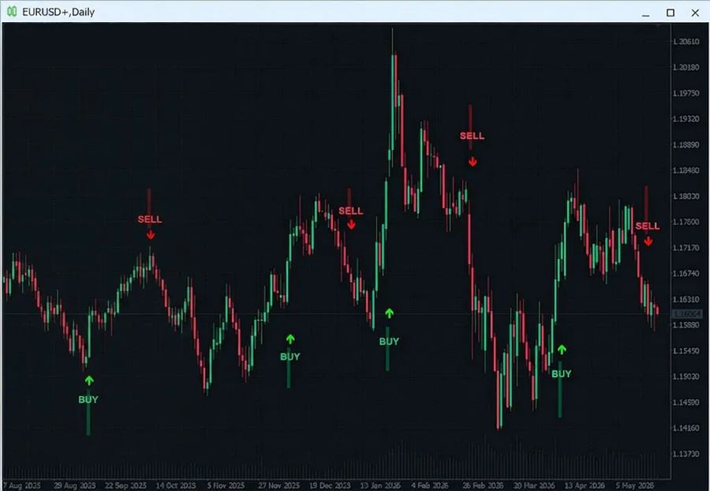Maximize the EURUSD+ chart window
Viewport: 710px width, 491px height.
(671, 13)
